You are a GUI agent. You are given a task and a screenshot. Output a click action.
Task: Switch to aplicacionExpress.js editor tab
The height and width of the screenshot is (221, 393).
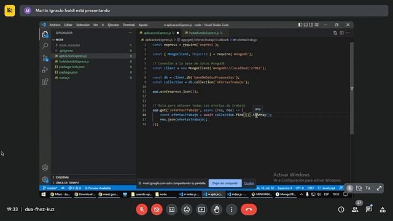tap(159, 33)
